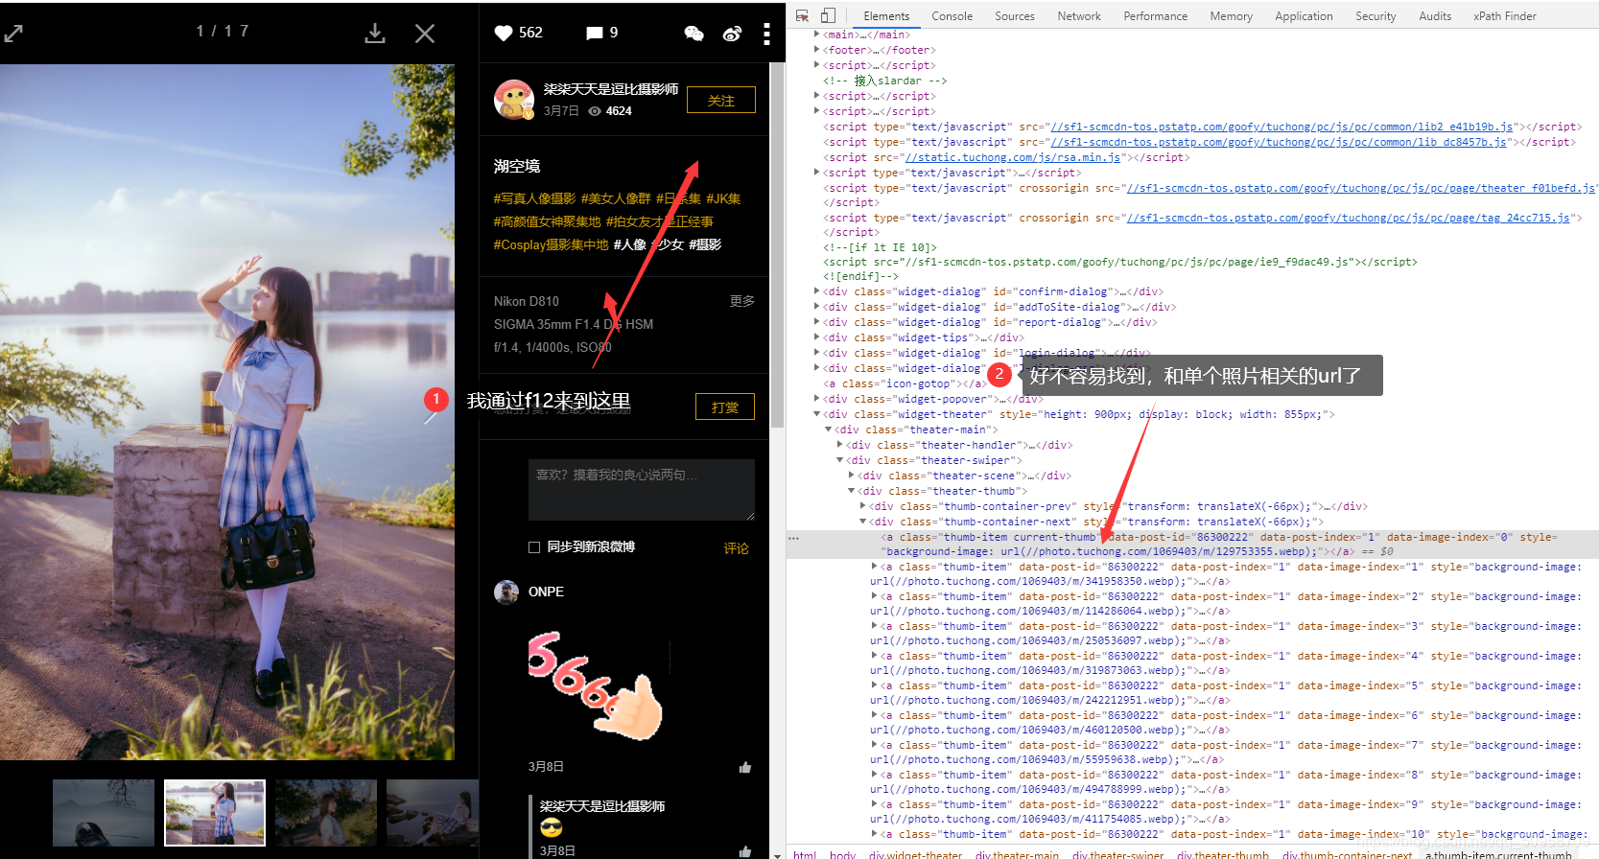The height and width of the screenshot is (859, 1599).
Task: Expand the main element node
Action: (x=816, y=35)
